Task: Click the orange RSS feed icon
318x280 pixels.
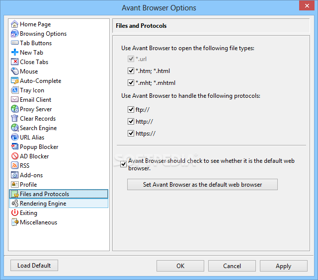Action: click(x=14, y=165)
